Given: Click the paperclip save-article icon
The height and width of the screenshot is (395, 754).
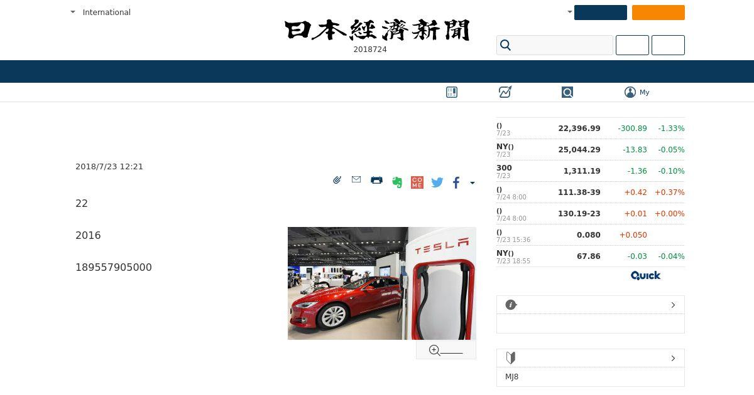Looking at the screenshot, I should (337, 180).
